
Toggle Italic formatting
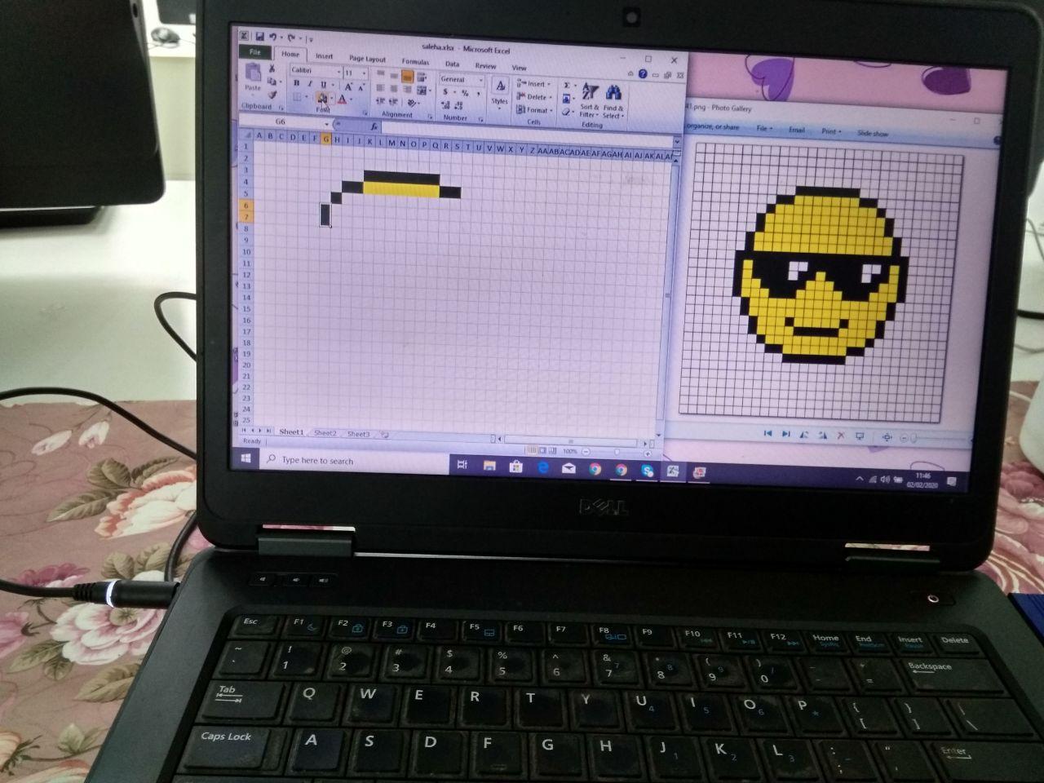[x=310, y=84]
